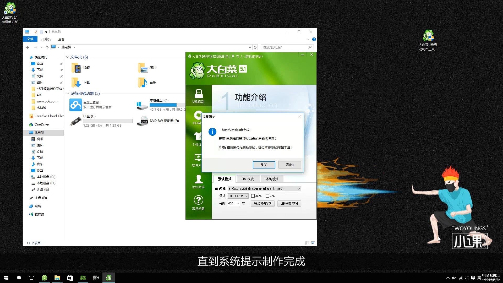Open the 音乐 folder in 文件夹 group

coord(143,82)
